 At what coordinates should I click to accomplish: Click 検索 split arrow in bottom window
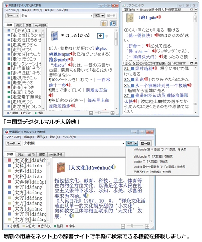136,144
